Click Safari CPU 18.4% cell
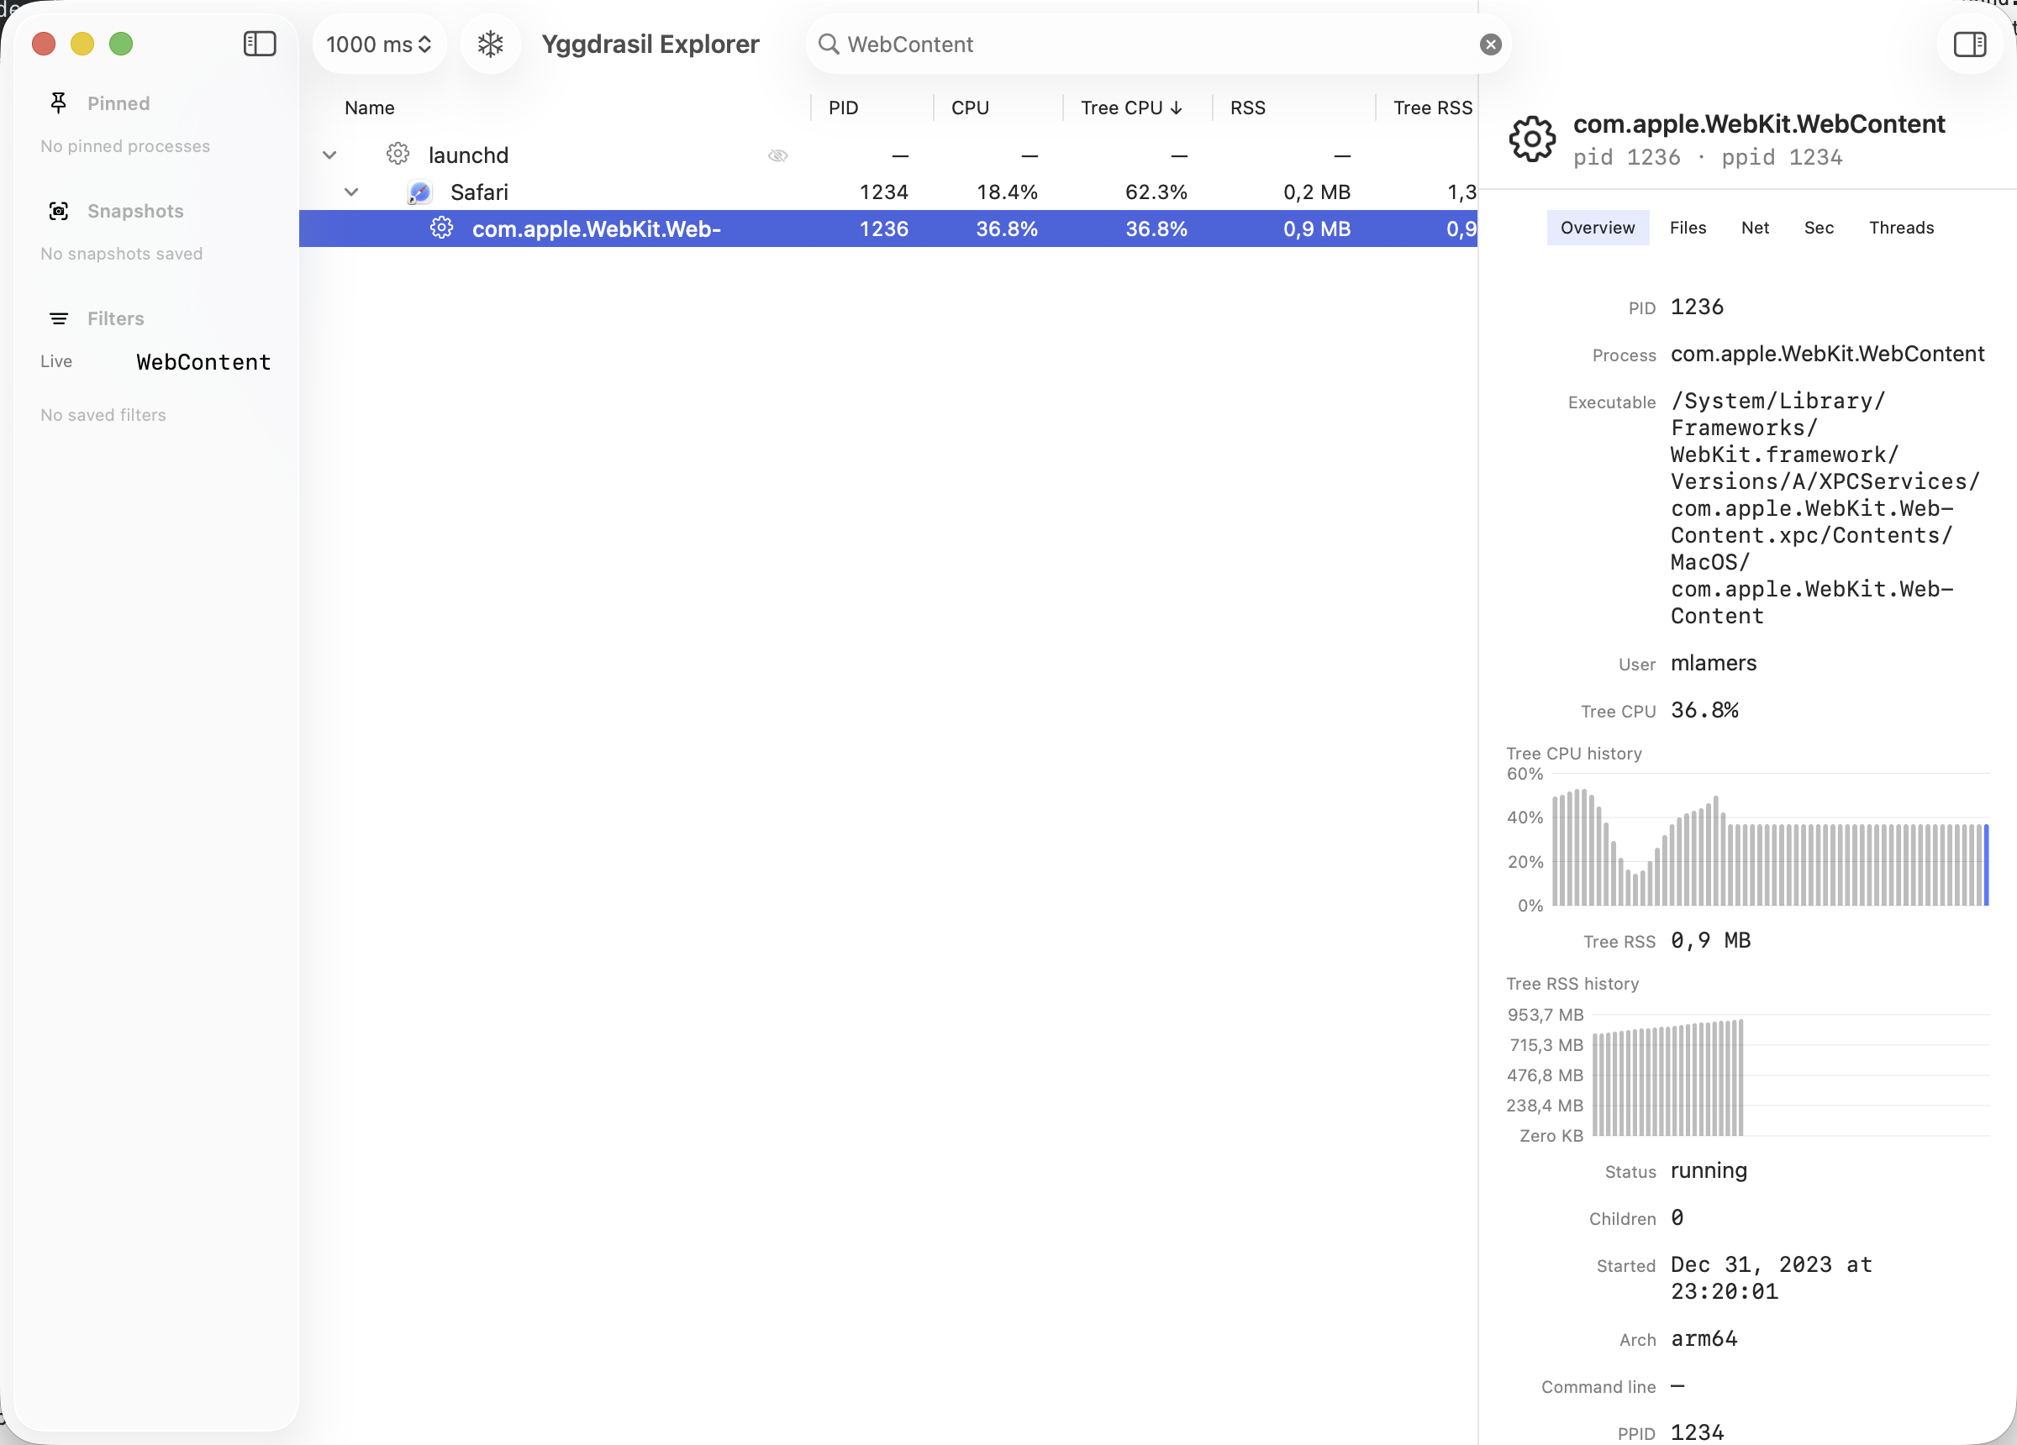Screen dimensions: 2017x1445 click(x=1007, y=192)
